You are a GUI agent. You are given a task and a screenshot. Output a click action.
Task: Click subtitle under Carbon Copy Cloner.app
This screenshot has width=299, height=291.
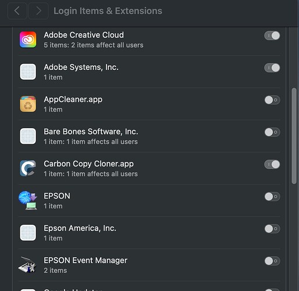91,174
